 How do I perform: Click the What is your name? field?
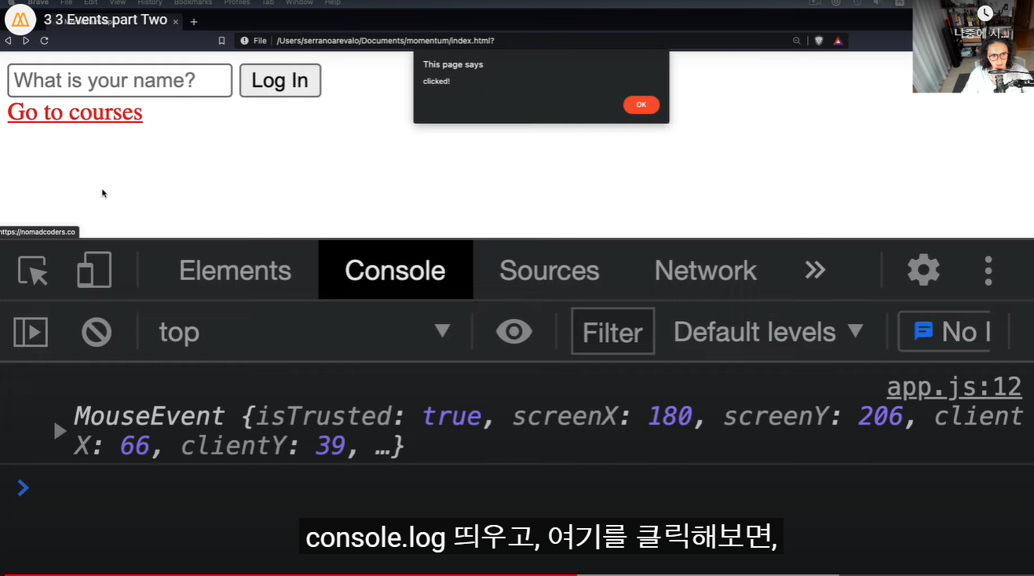(x=120, y=80)
